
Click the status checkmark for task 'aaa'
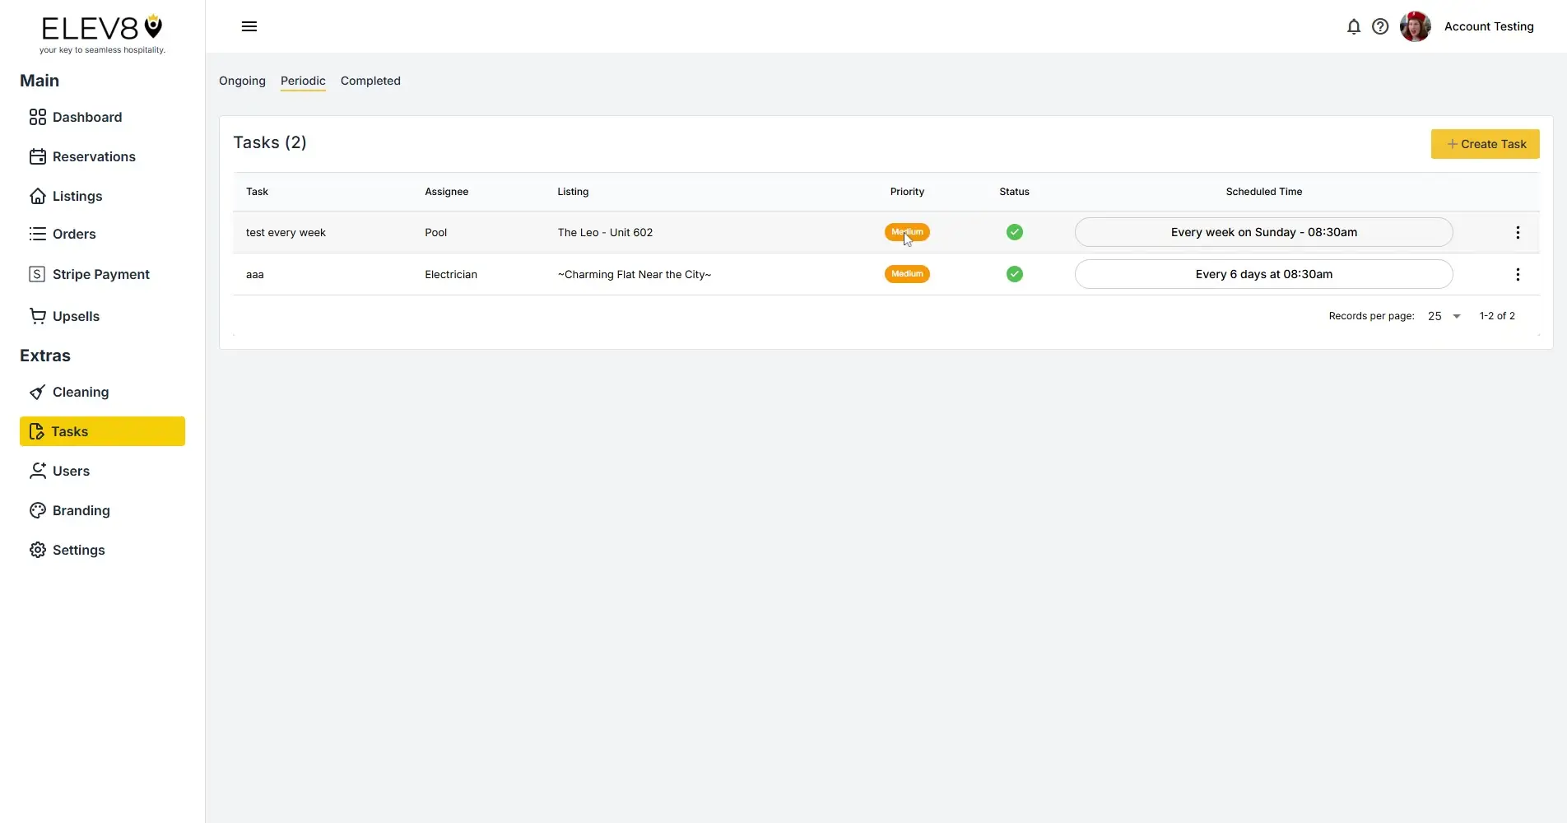tap(1013, 274)
